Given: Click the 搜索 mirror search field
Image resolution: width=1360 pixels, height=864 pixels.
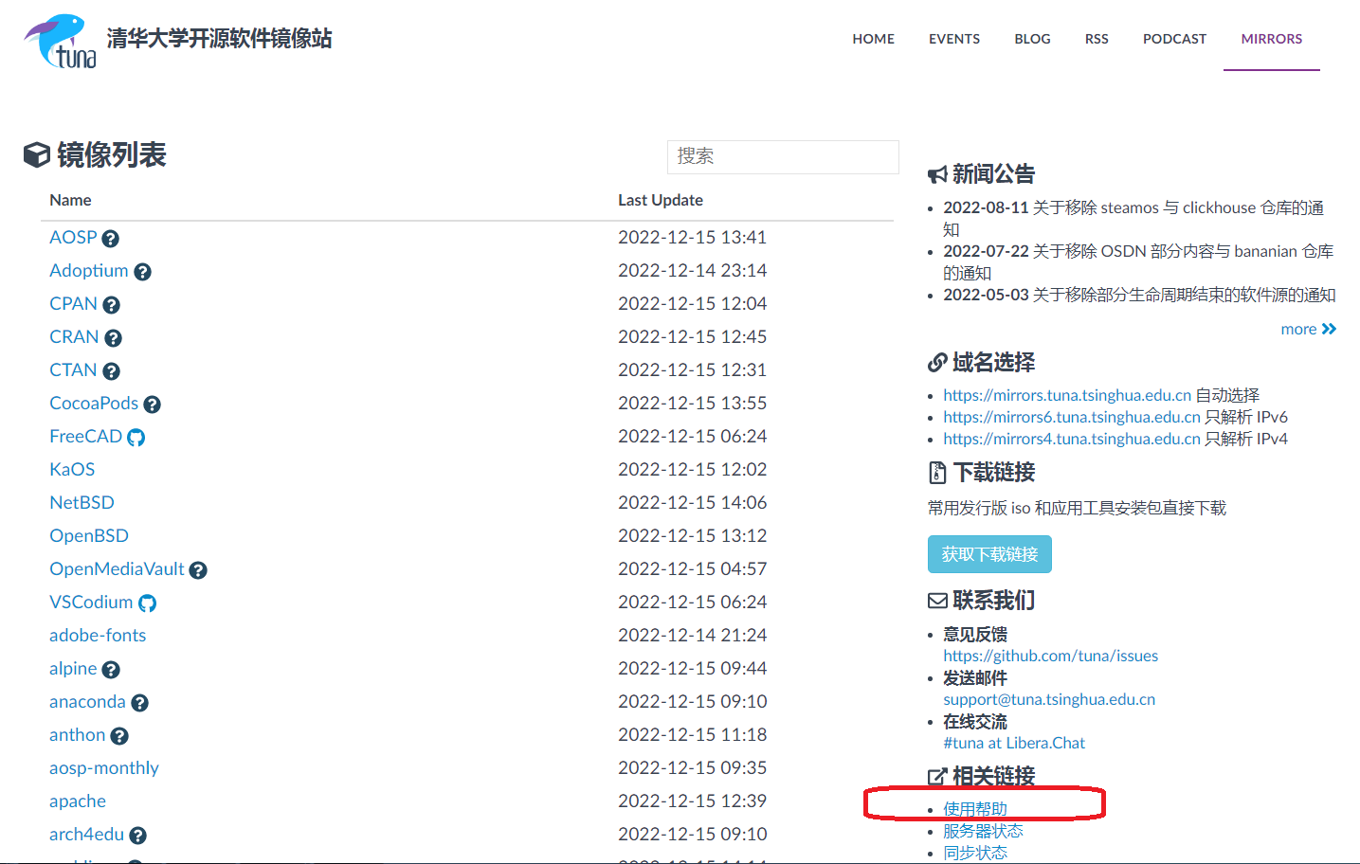Looking at the screenshot, I should 783,156.
